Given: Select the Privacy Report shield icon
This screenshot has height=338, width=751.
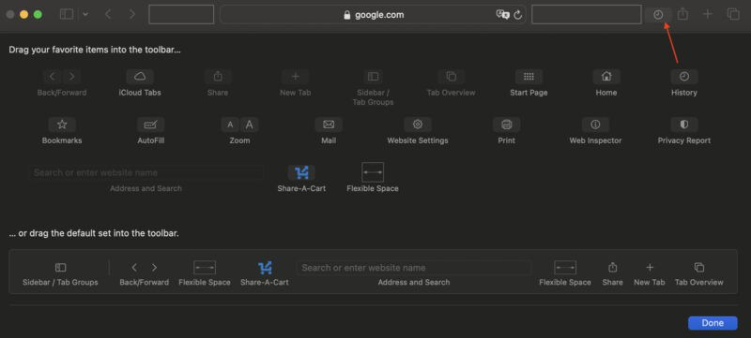Looking at the screenshot, I should point(684,125).
